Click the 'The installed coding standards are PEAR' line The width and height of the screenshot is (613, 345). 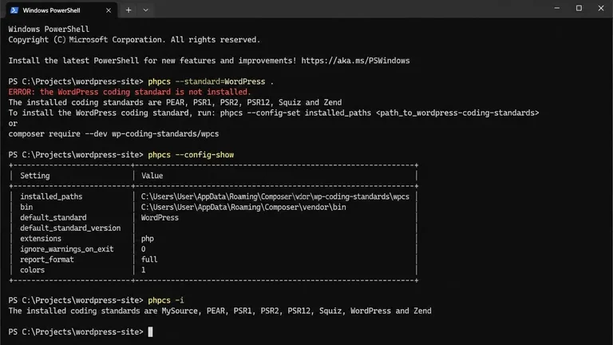tap(175, 102)
